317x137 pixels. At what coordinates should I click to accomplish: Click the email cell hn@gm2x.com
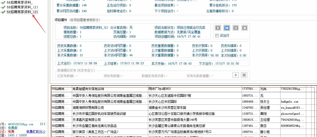click(289, 102)
